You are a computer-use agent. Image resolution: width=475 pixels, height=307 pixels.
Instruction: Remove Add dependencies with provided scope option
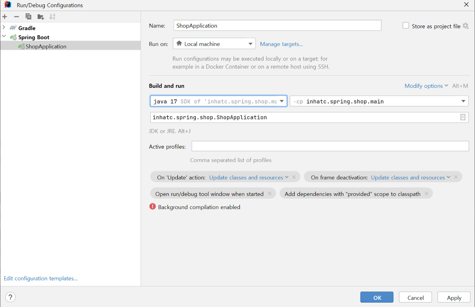(x=426, y=194)
